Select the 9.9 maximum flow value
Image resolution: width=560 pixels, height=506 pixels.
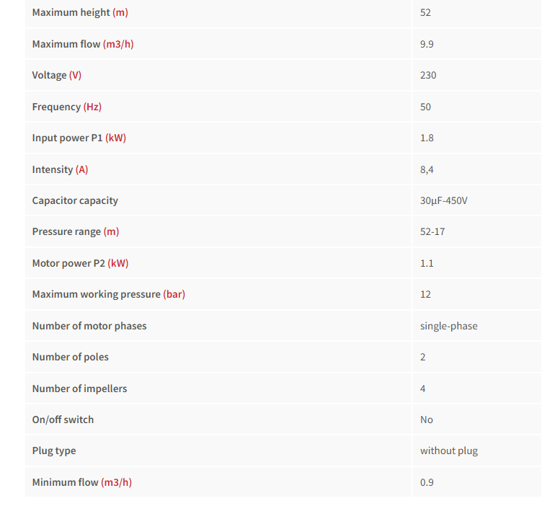(x=427, y=44)
